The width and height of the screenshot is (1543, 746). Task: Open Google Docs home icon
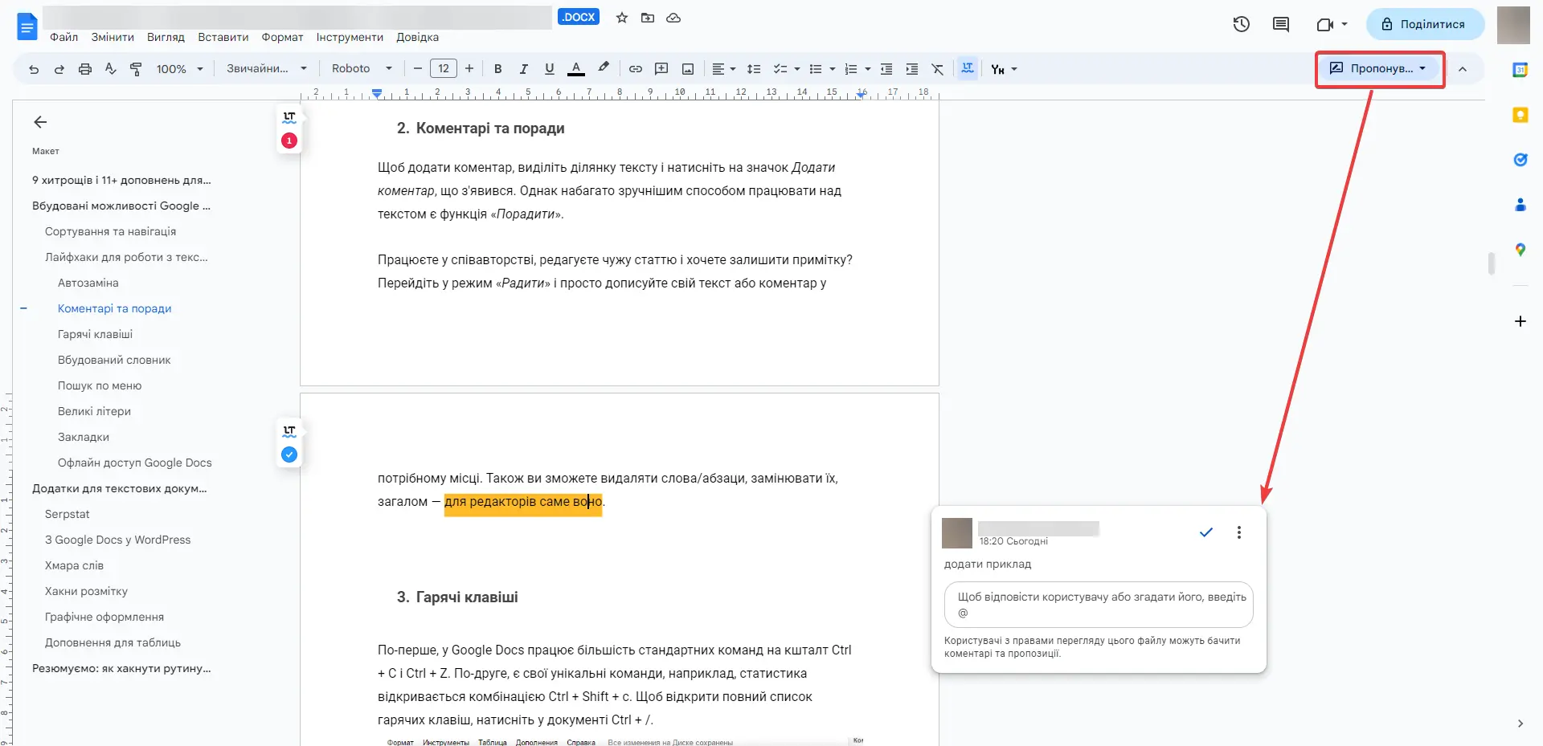27,26
